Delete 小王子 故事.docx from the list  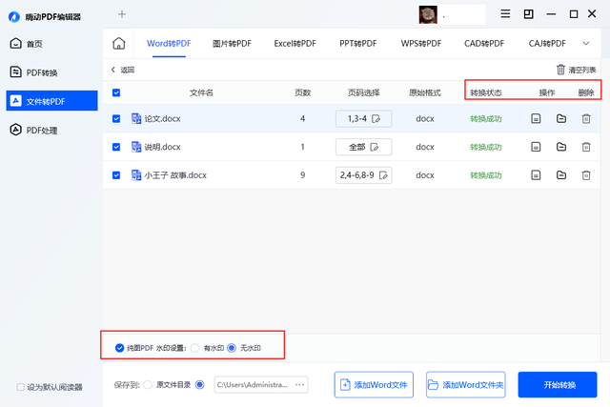586,175
